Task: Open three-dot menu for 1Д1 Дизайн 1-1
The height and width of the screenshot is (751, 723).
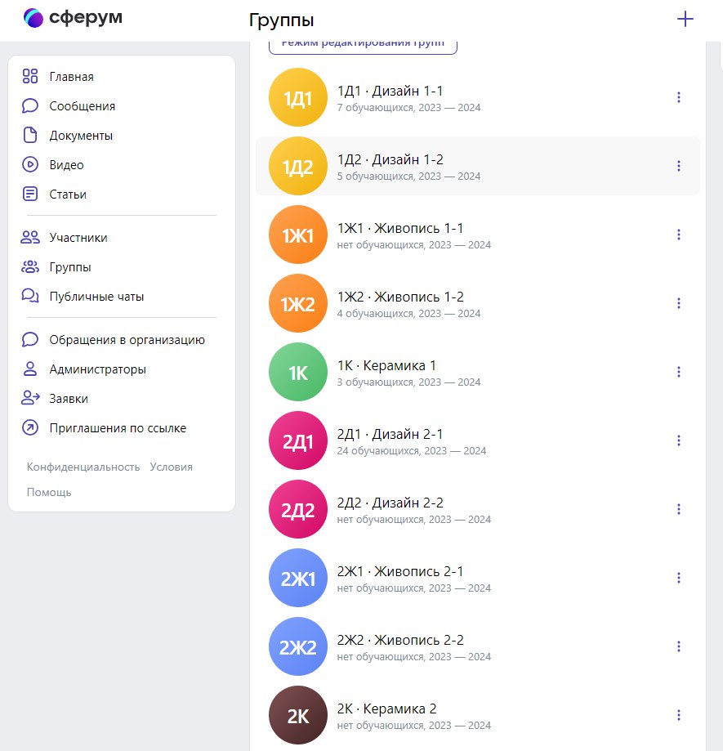Action: point(678,97)
